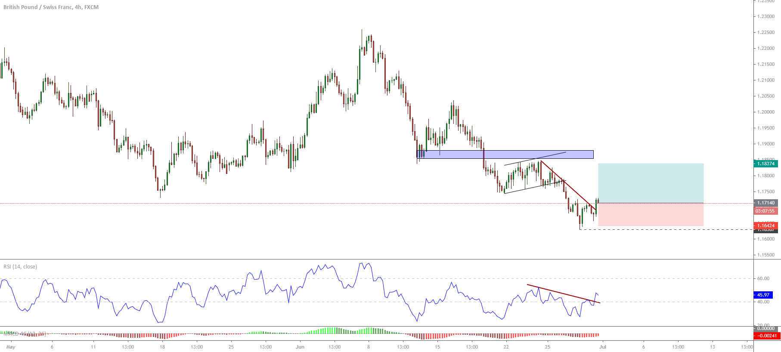Viewport: 781px width, 352px height.
Task: Click the 0.00000 MACD zero-level label
Action: tap(766, 329)
